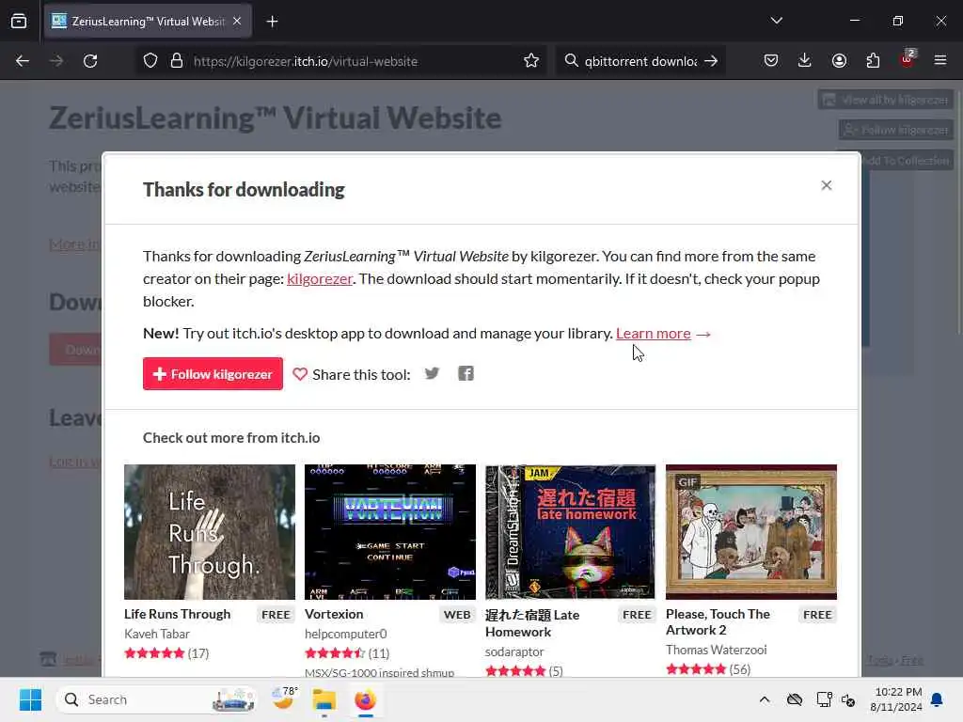963x722 pixels.
Task: Click the Vortexion title link
Action: point(334,614)
